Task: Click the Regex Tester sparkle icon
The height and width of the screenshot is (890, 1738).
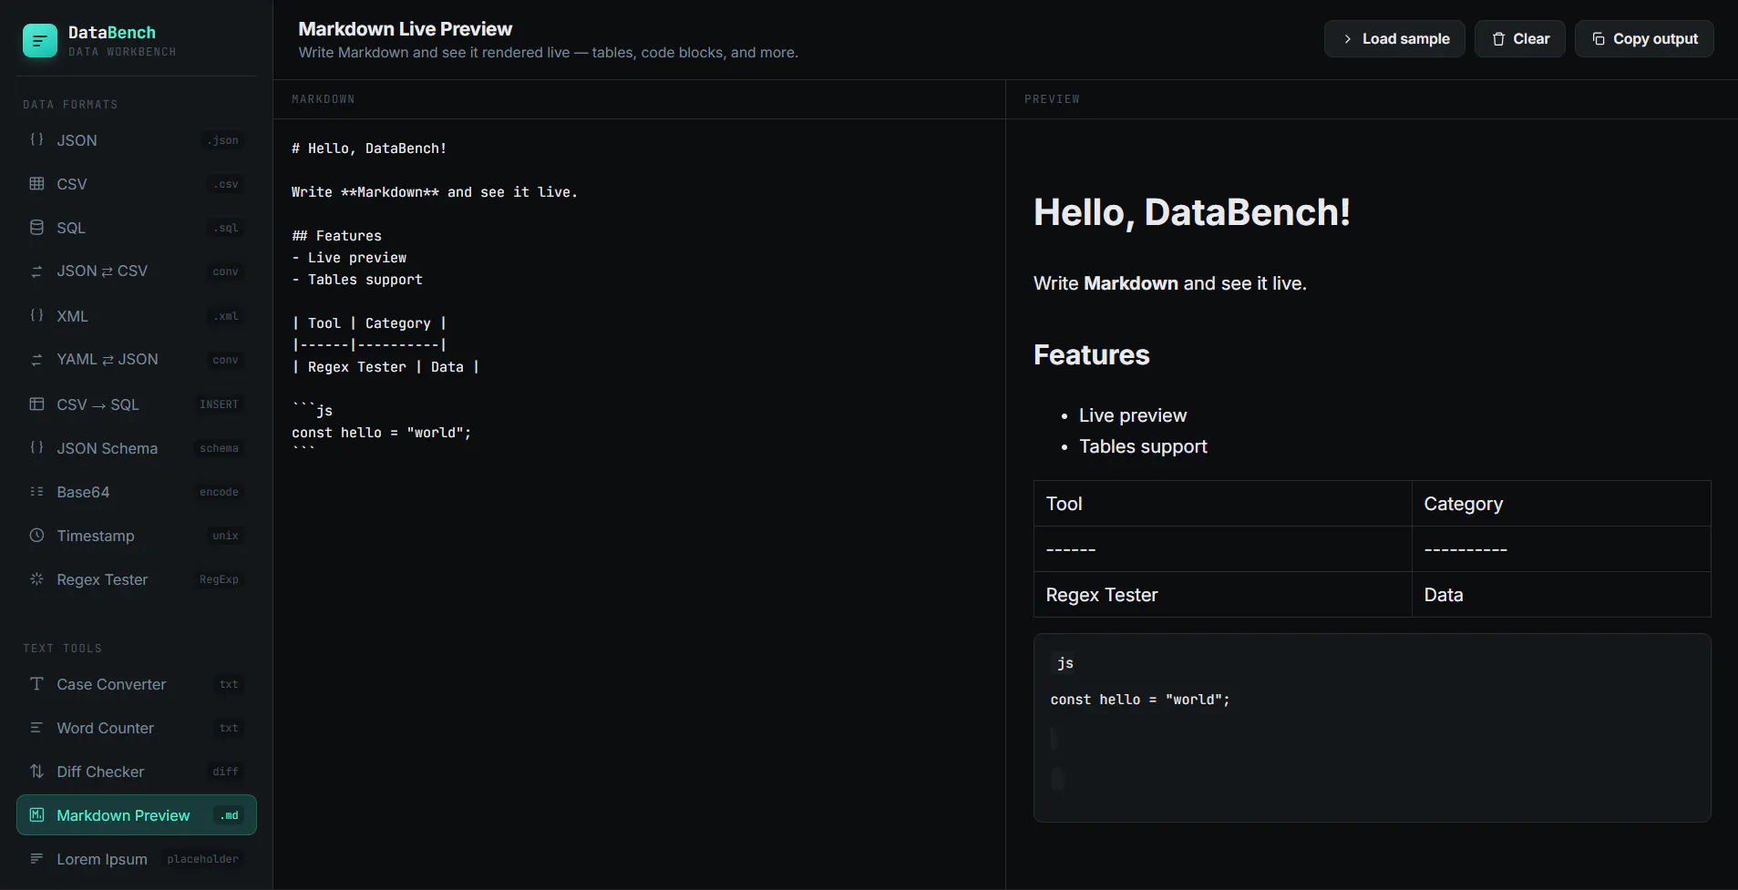Action: coord(36,578)
